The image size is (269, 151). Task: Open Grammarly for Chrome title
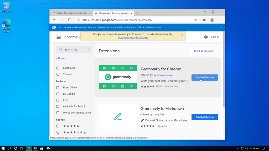(x=161, y=69)
